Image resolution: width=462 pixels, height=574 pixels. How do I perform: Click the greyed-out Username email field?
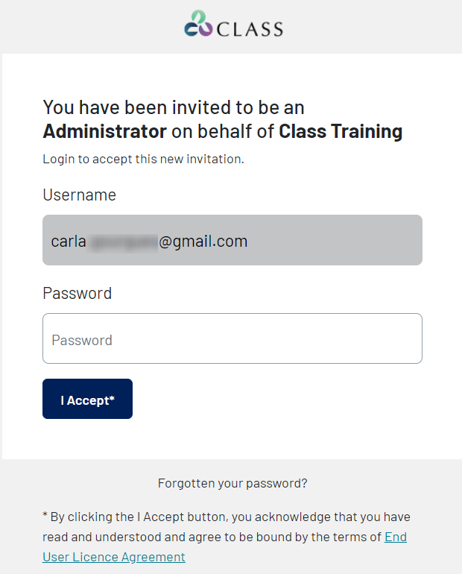[232, 240]
